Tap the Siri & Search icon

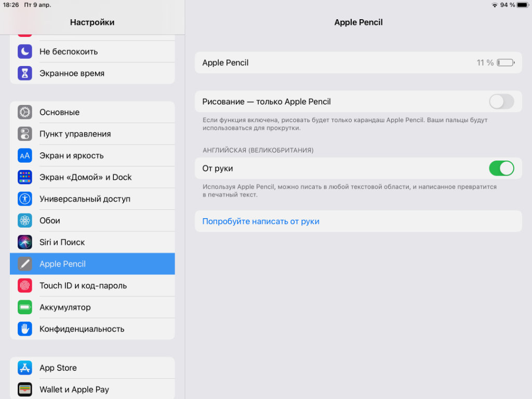25,242
